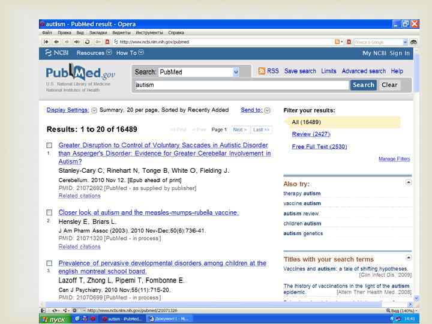432x324 pixels.
Task: Open the Help link
Action: tap(397, 71)
